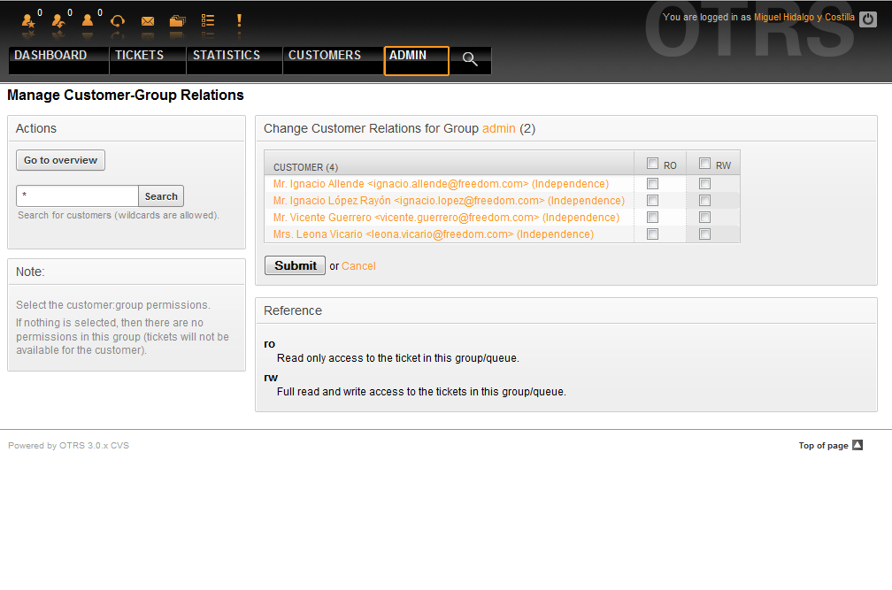
Task: Check RO for Mr. Vicente Guerrero
Action: click(652, 218)
